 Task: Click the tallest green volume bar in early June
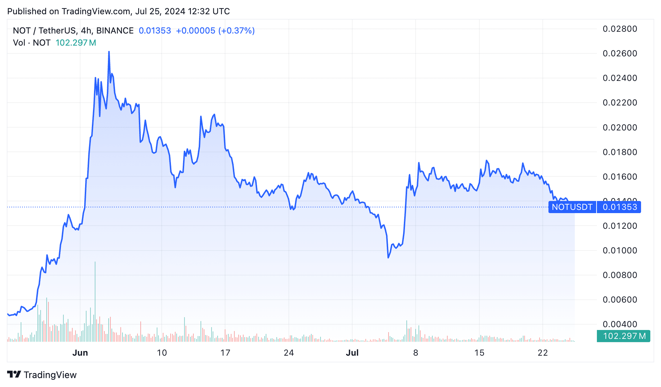95,301
